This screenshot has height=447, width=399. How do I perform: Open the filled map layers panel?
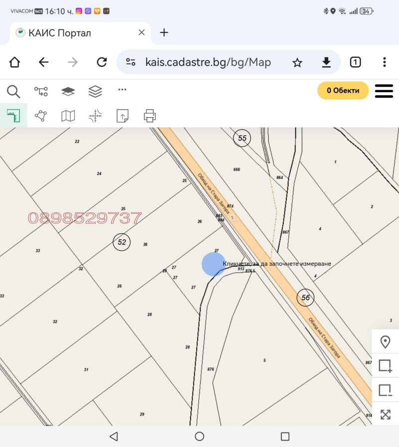(x=68, y=91)
